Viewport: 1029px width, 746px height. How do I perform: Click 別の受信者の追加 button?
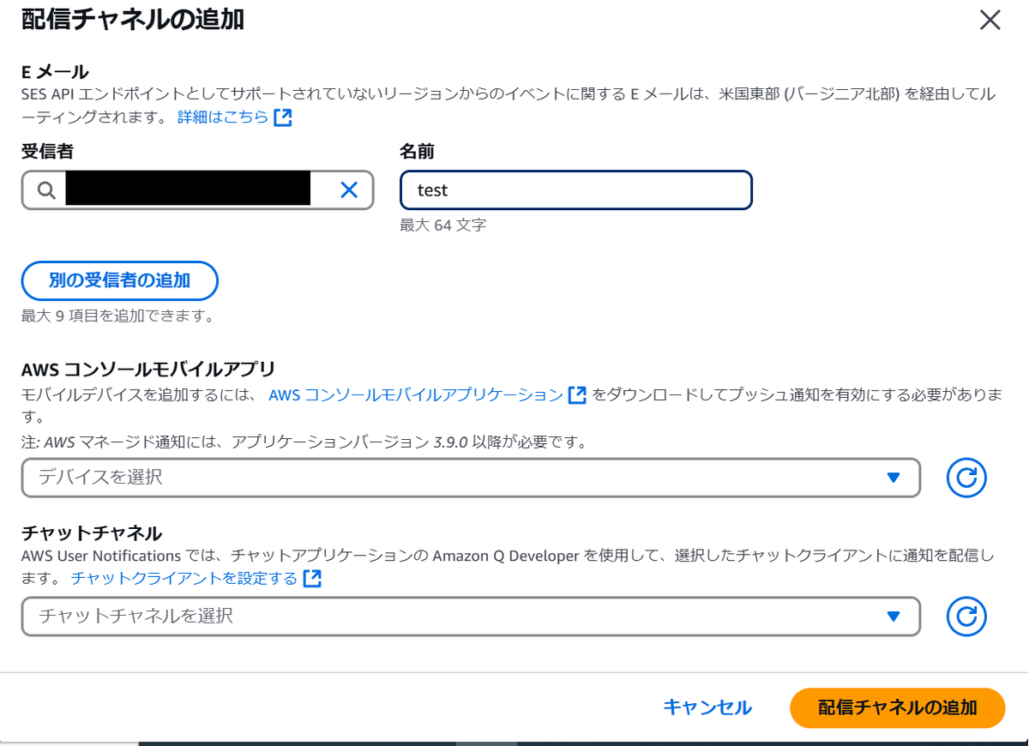120,280
